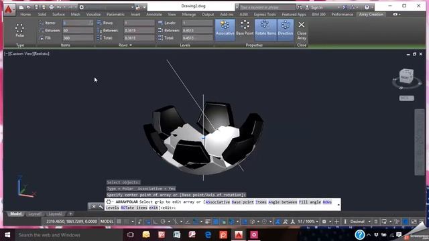Click the navigation bar on right edge

coord(419,142)
